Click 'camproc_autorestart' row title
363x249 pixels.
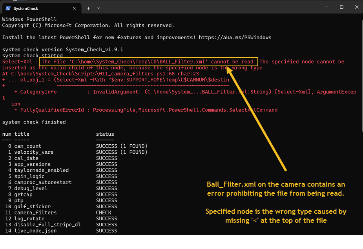(x=43, y=182)
